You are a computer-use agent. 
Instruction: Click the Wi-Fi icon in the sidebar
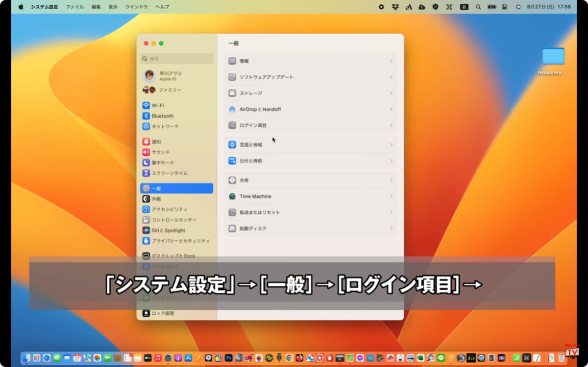pyautogui.click(x=146, y=106)
